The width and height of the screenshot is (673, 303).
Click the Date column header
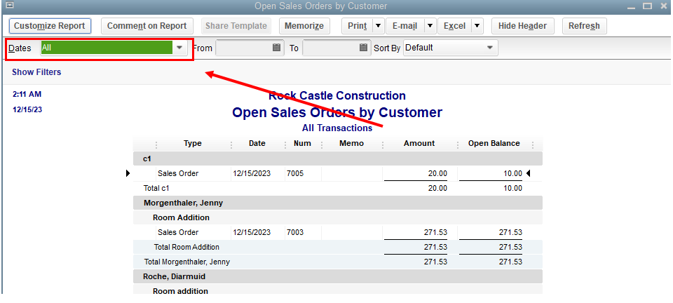tap(257, 143)
